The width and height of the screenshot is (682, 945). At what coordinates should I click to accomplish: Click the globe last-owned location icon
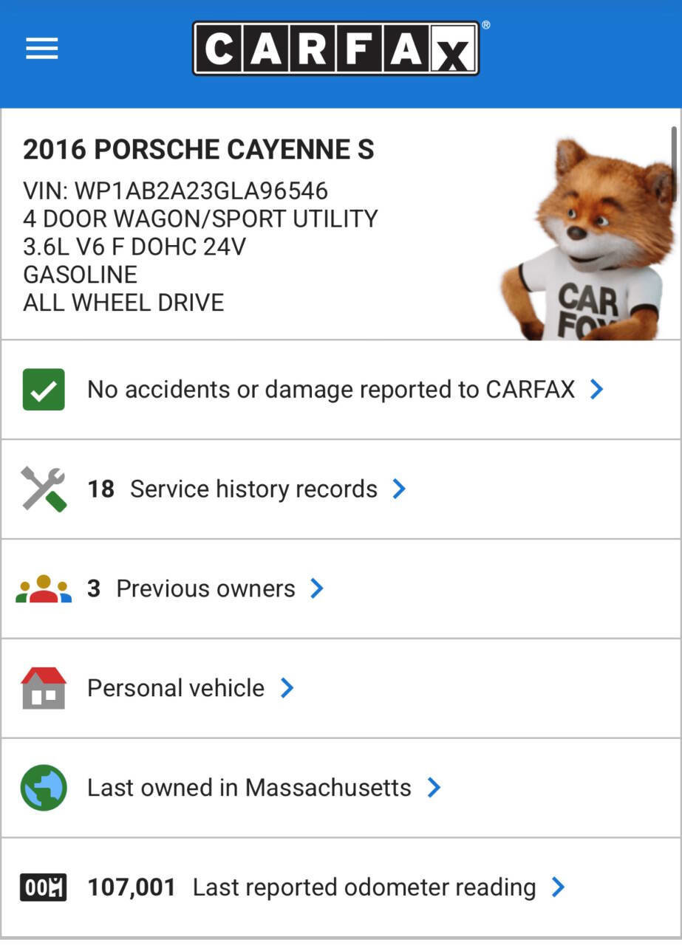44,788
